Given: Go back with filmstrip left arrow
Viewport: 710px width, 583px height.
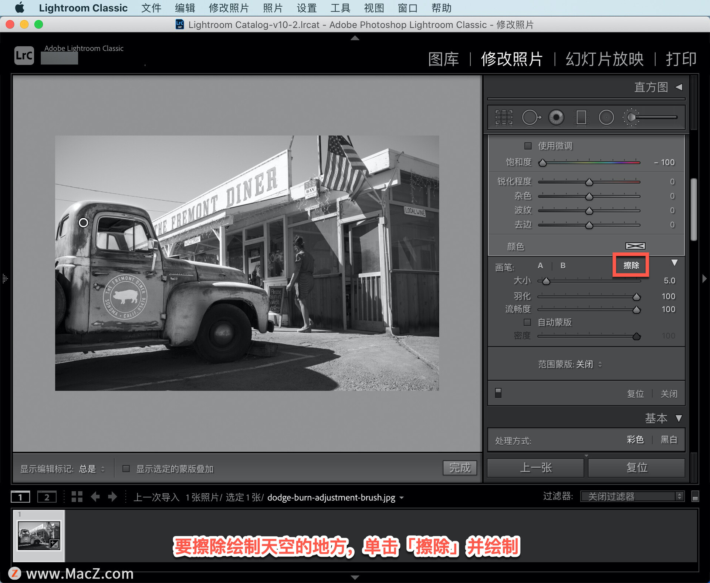Looking at the screenshot, I should (95, 497).
